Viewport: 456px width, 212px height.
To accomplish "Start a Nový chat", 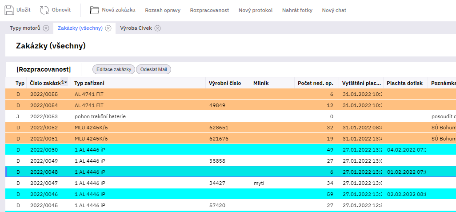I will 334,10.
